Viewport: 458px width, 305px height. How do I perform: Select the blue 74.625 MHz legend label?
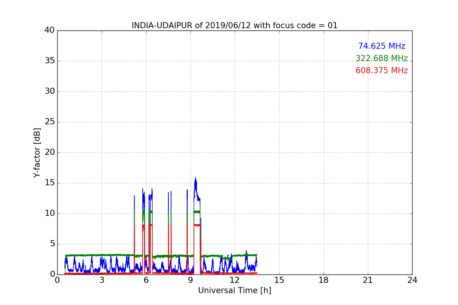382,46
